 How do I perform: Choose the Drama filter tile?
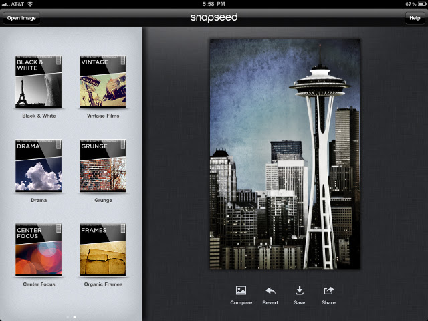[x=39, y=166]
